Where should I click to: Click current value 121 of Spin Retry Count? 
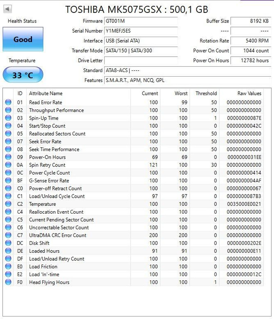[x=154, y=165]
